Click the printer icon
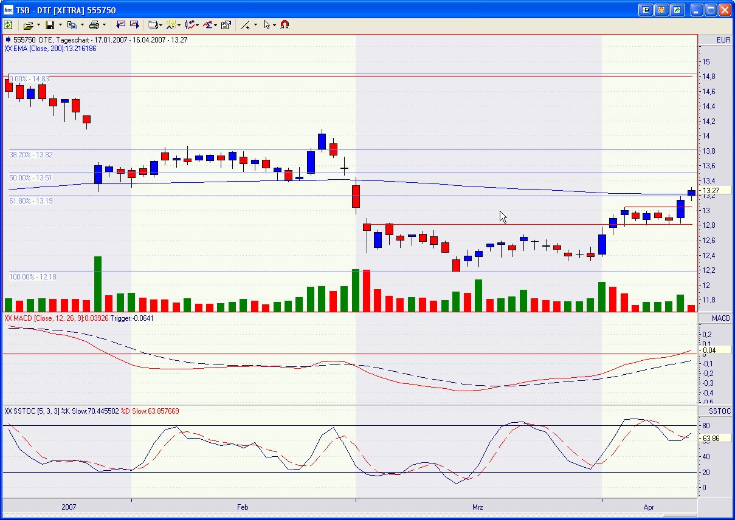 [x=94, y=25]
